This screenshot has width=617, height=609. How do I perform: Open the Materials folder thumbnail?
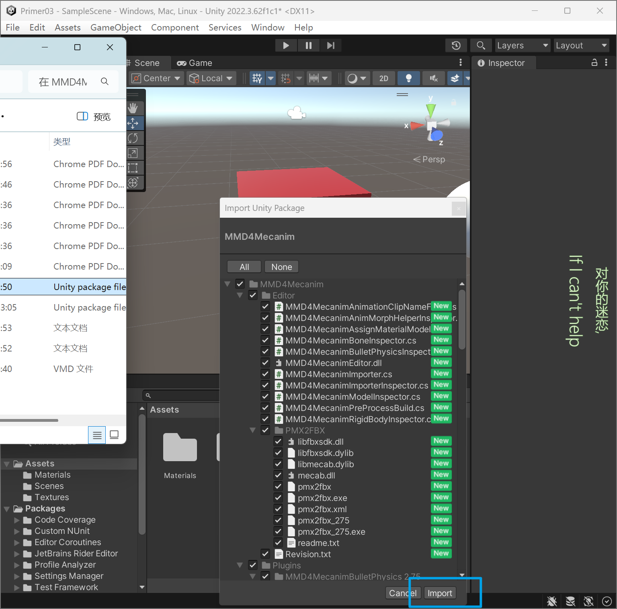click(180, 447)
